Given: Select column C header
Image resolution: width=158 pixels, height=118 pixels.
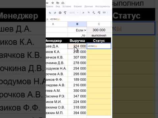Looking at the screenshot, I should [x=99, y=24].
